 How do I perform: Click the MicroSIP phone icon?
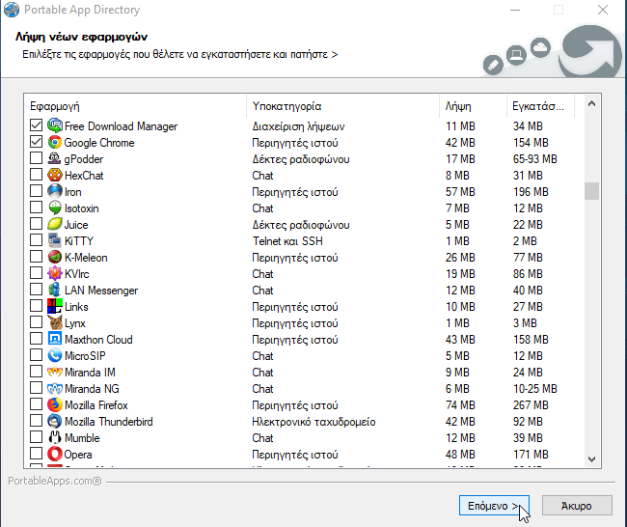[55, 356]
